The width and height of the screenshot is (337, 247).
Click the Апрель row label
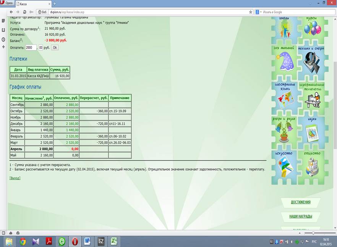(17, 149)
